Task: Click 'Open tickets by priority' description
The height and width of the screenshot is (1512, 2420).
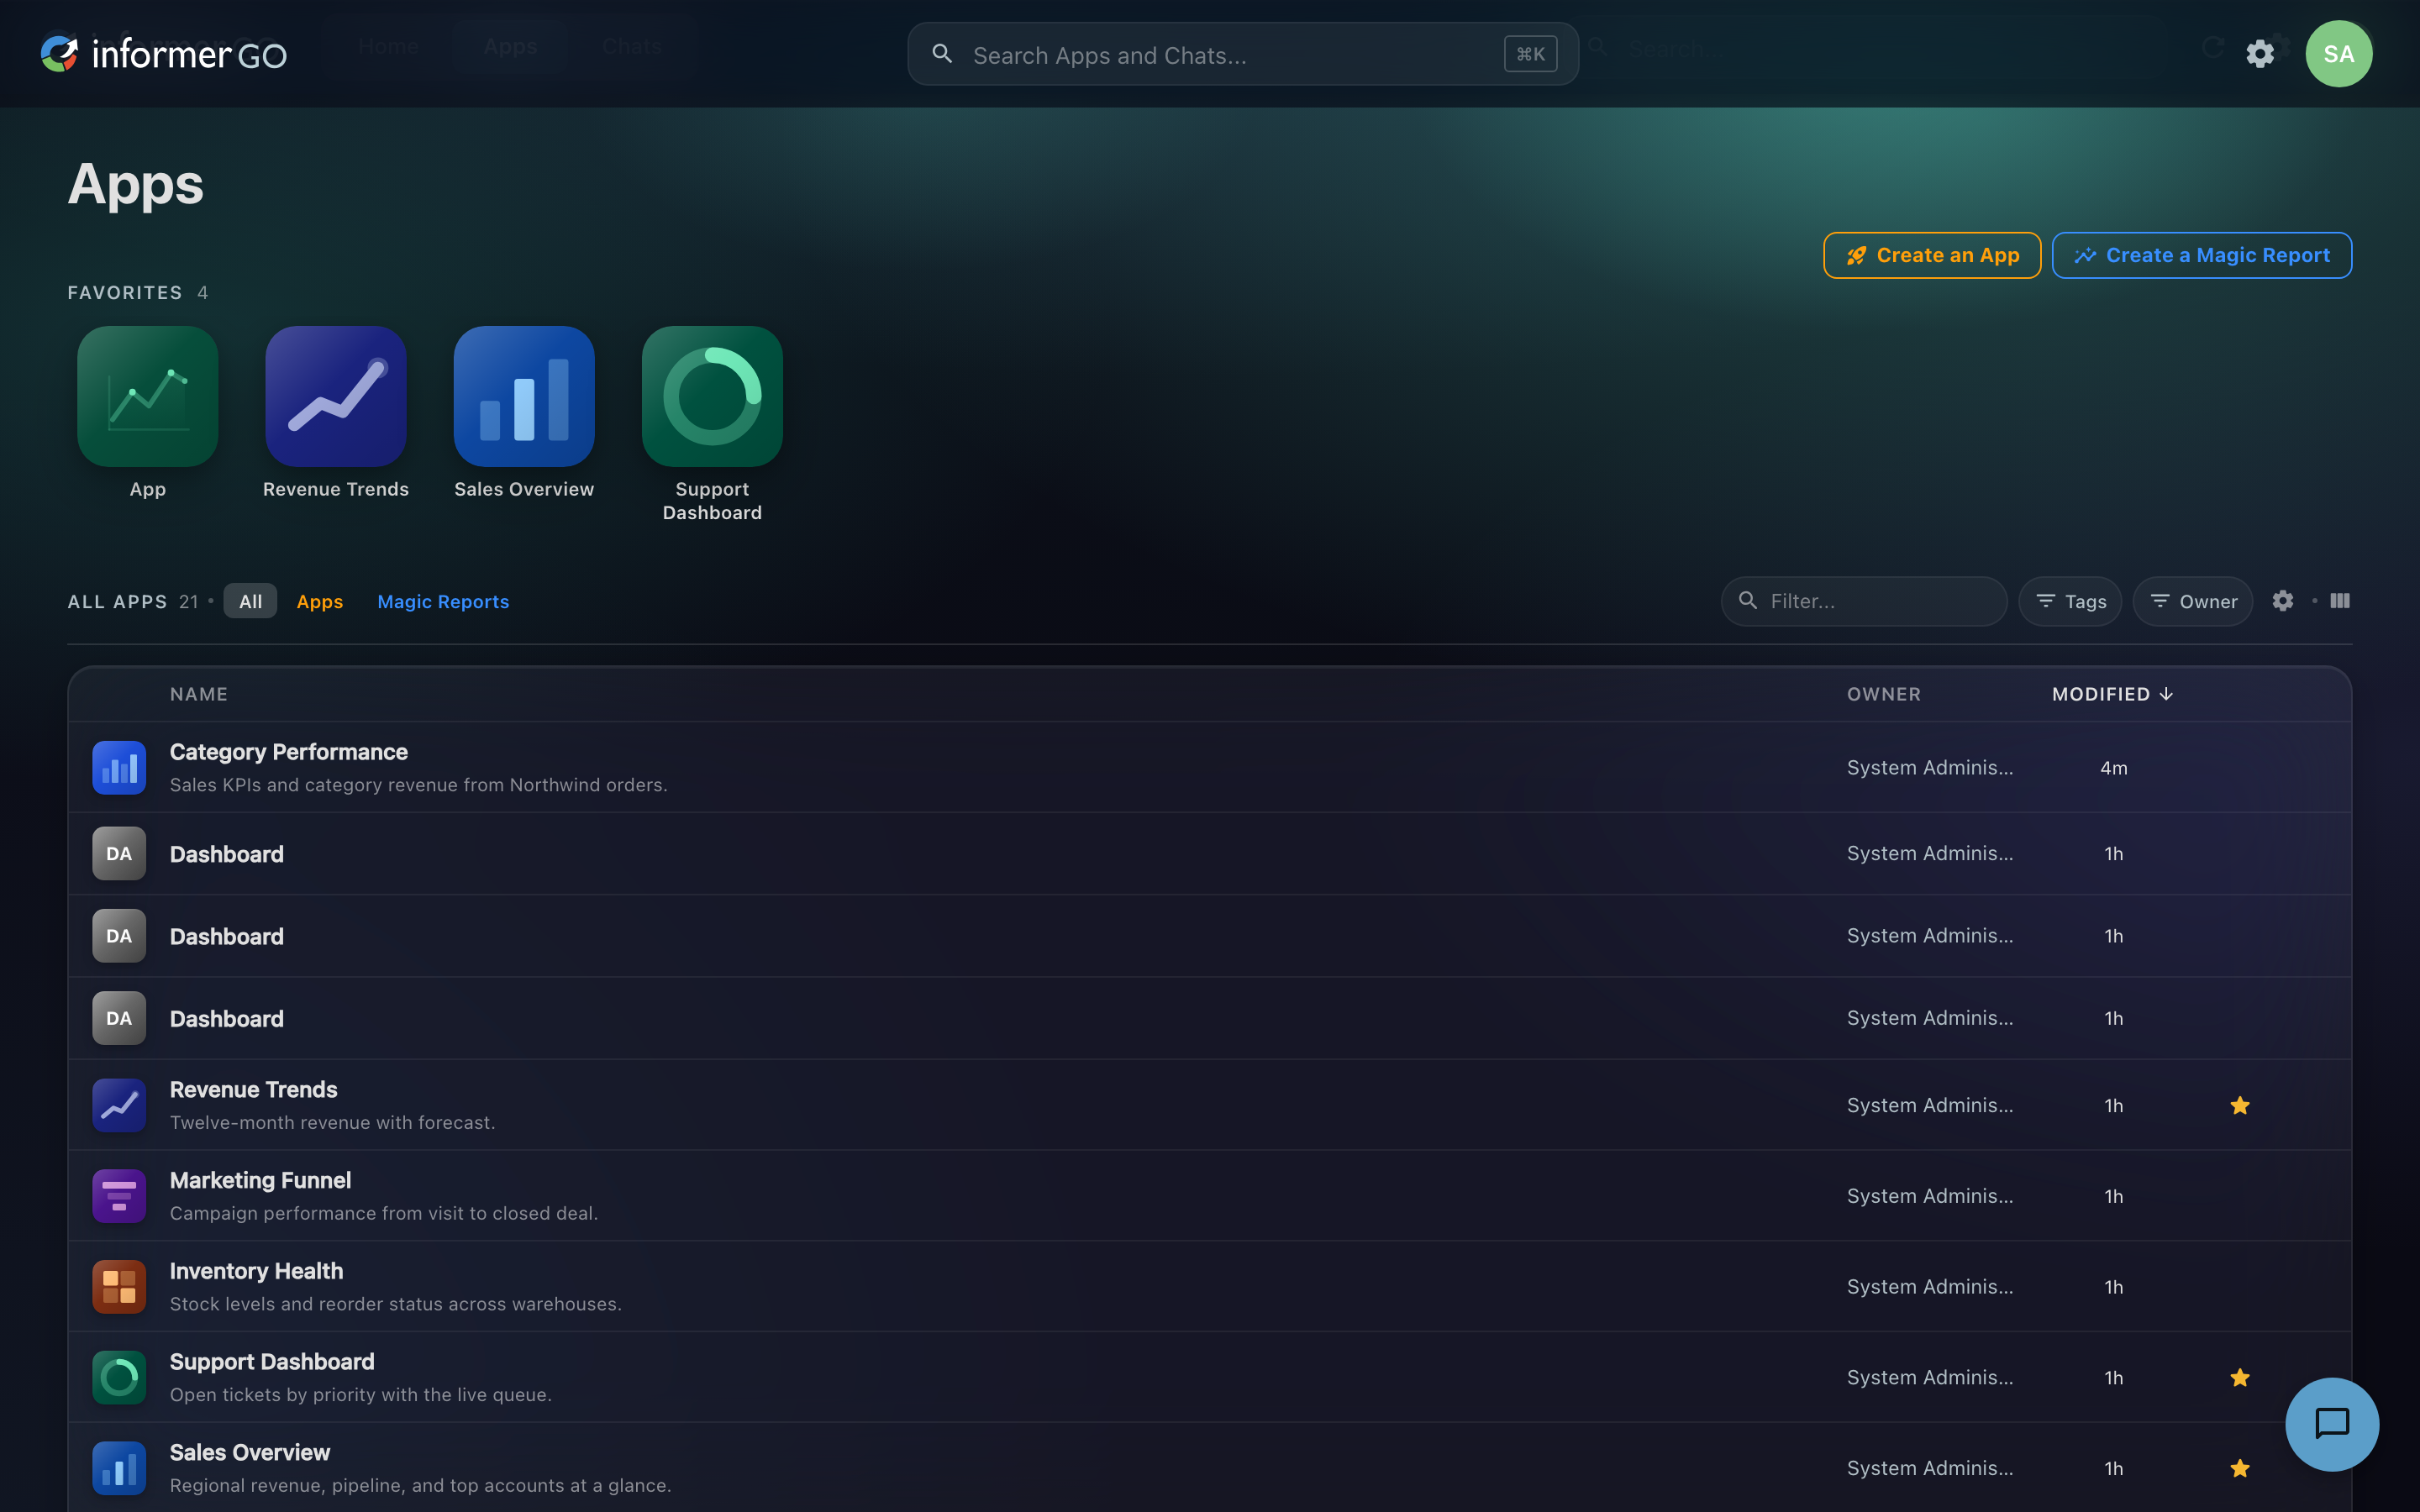Action: 361,1395
